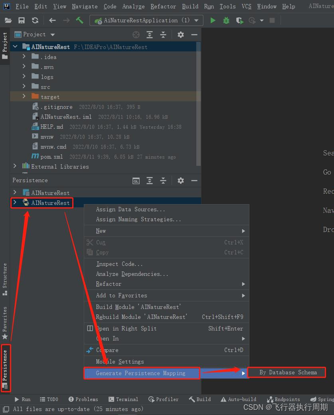Click the Synchronize/refresh icon in the toolbar
Viewport: 334px width, 415px height.
35,20
